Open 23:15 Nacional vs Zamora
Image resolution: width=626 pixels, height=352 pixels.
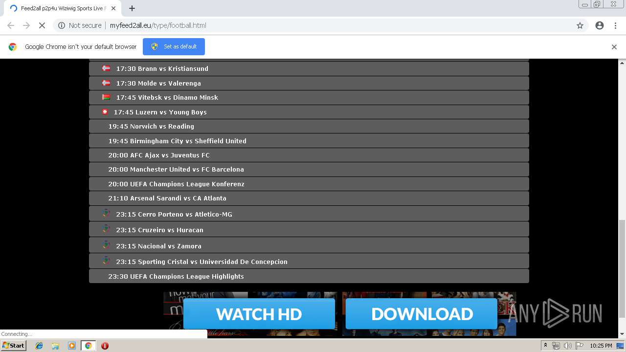[309, 245]
